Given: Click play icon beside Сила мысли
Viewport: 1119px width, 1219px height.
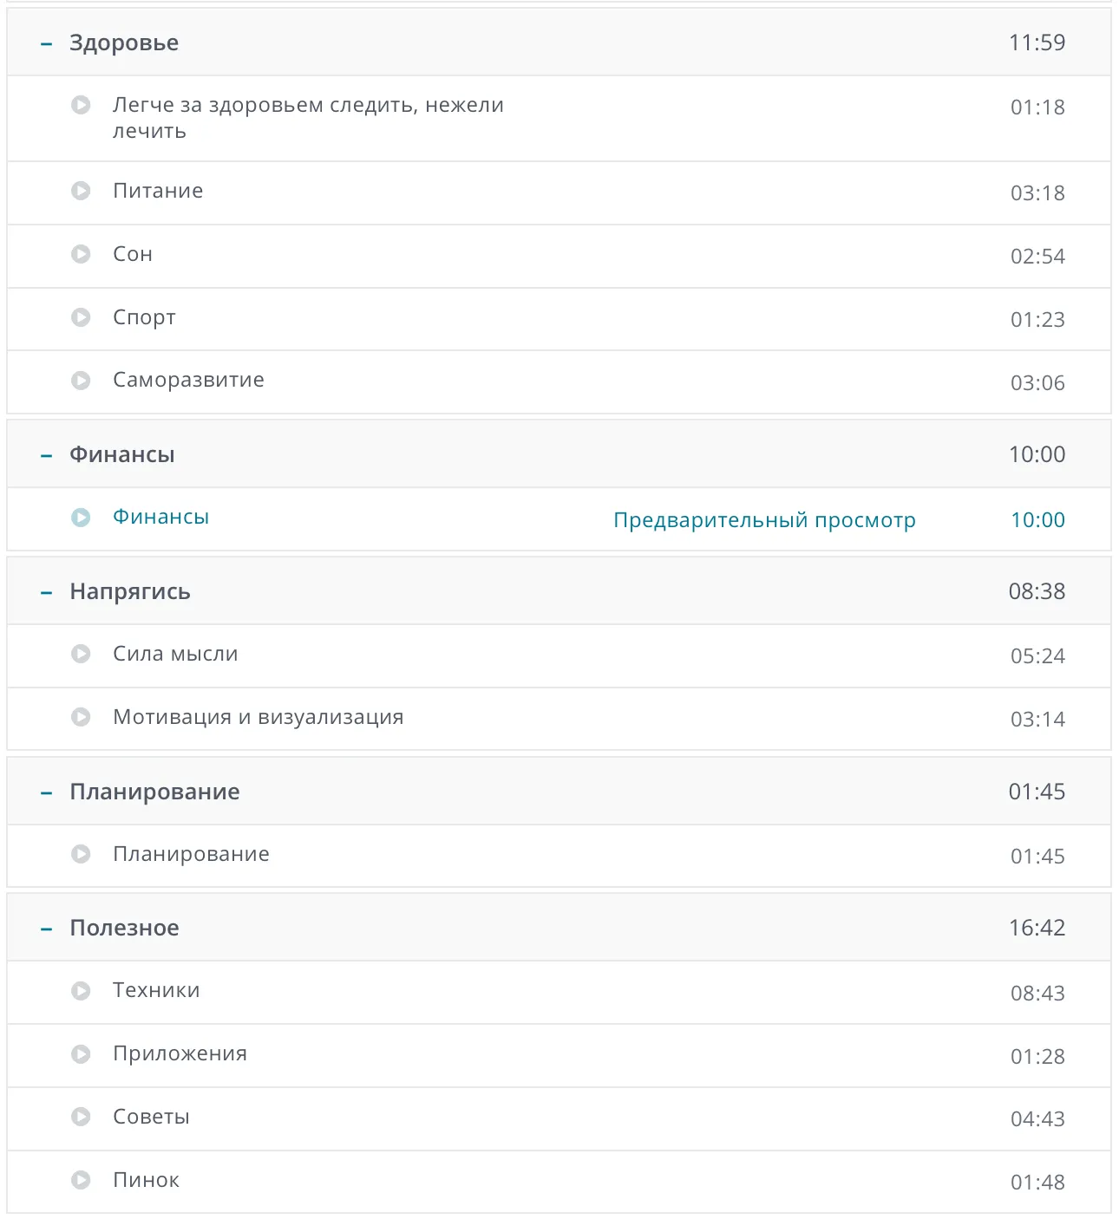Looking at the screenshot, I should (81, 654).
